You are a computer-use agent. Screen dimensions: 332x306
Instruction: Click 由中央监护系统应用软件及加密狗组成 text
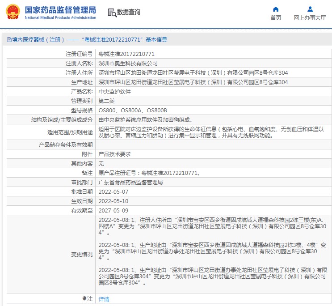(146, 120)
